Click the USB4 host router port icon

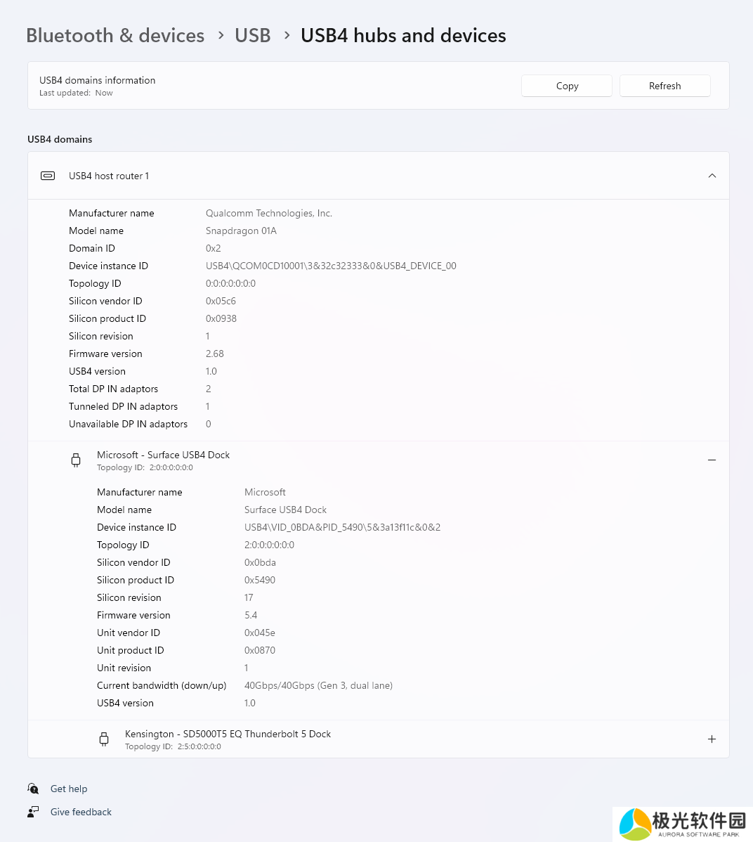pos(48,176)
